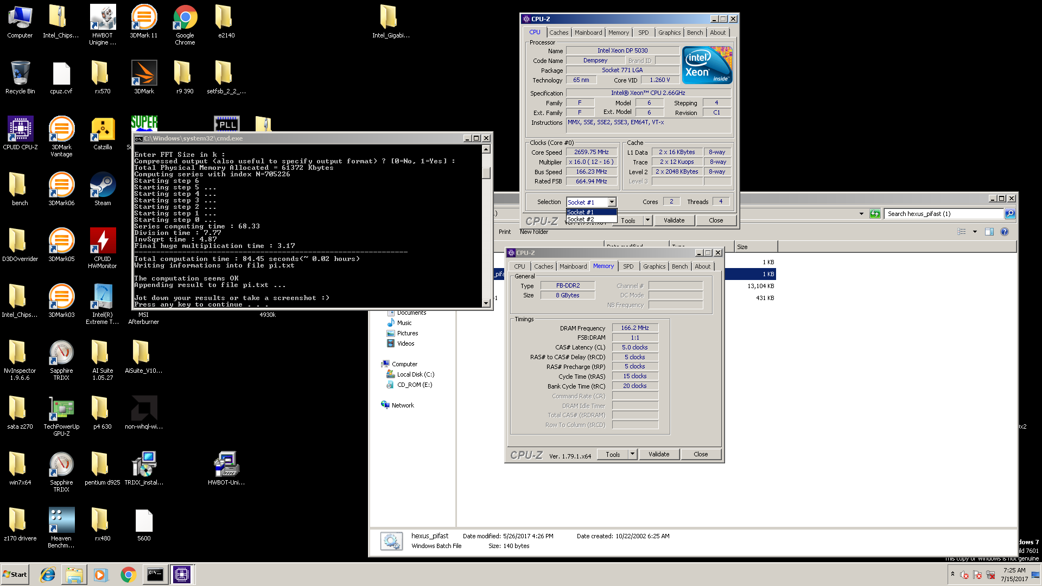The height and width of the screenshot is (586, 1042).
Task: Click the Start button
Action: click(x=15, y=575)
